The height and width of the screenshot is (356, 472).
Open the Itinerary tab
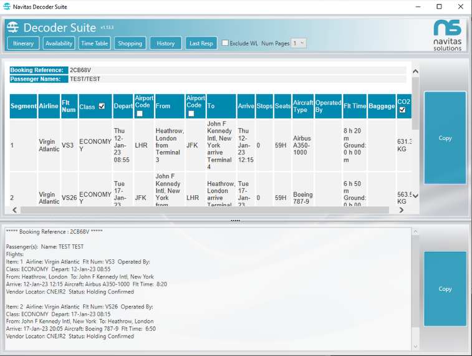click(x=23, y=44)
